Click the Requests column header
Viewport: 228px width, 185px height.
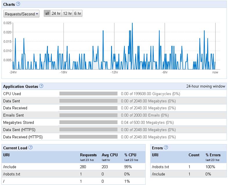coord(88,155)
